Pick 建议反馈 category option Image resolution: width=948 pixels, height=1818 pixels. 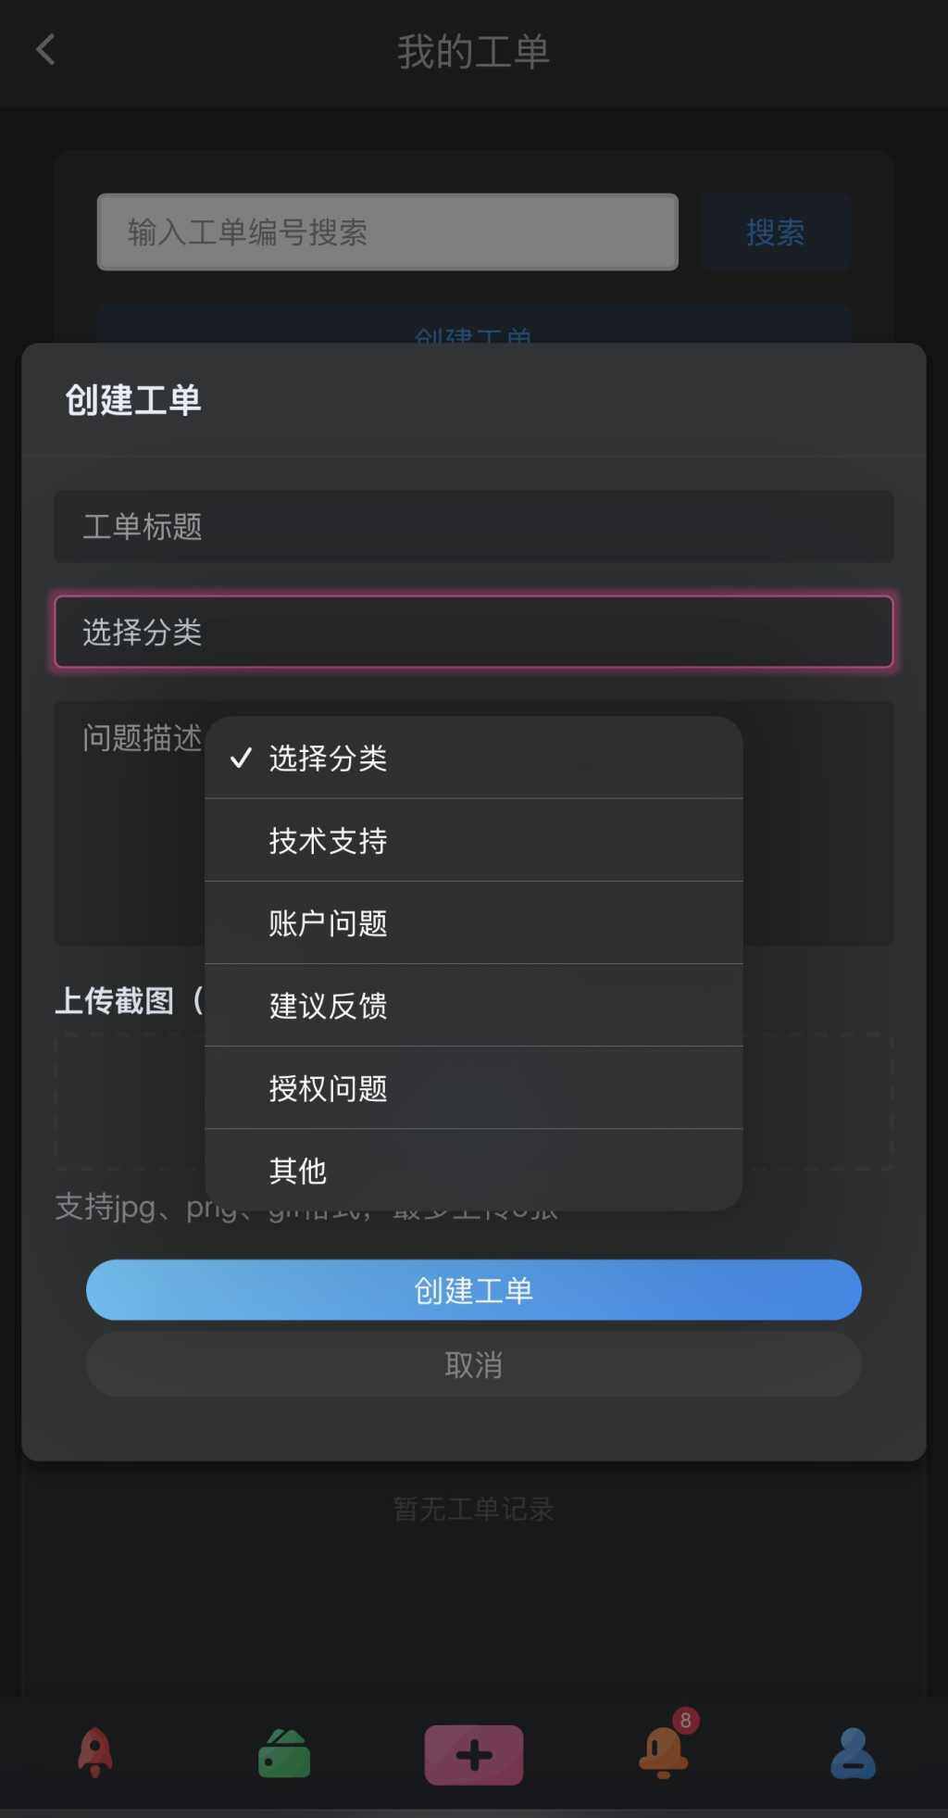[473, 1005]
